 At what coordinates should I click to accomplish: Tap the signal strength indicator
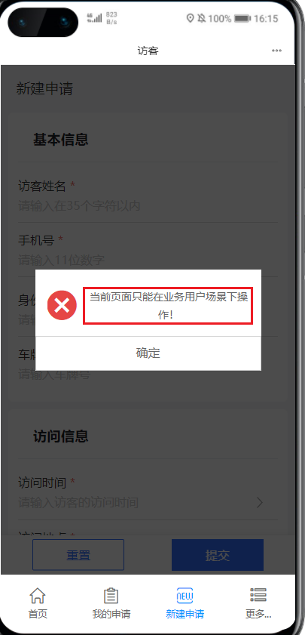point(93,17)
